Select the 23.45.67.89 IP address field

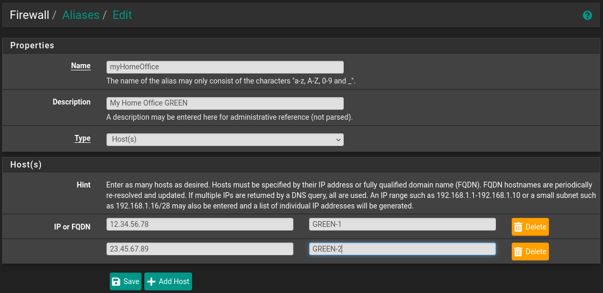(199, 249)
